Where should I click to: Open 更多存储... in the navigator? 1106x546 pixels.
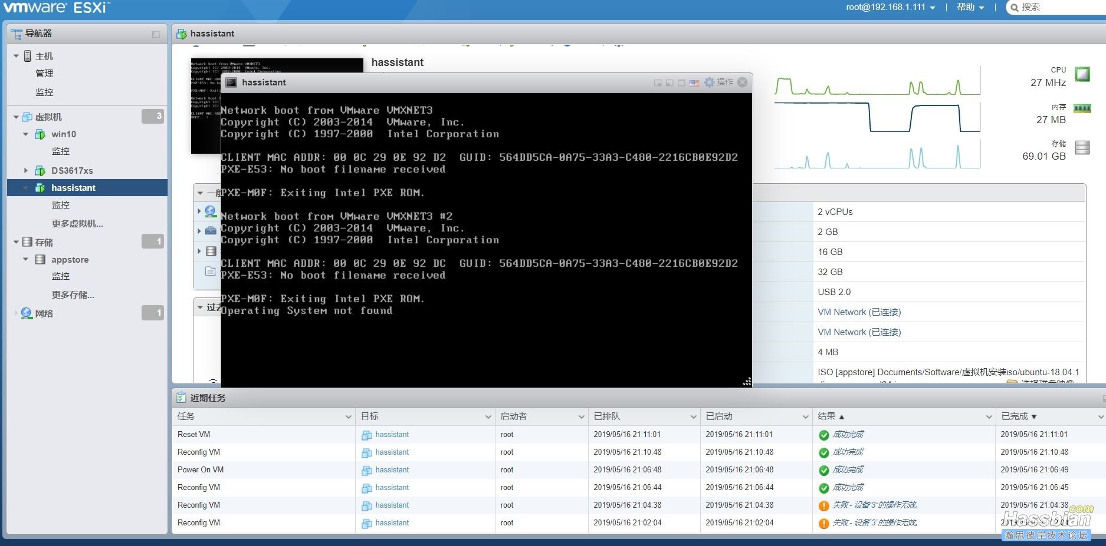pyautogui.click(x=73, y=295)
